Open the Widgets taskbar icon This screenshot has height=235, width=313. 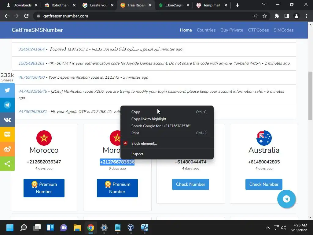click(x=50, y=228)
